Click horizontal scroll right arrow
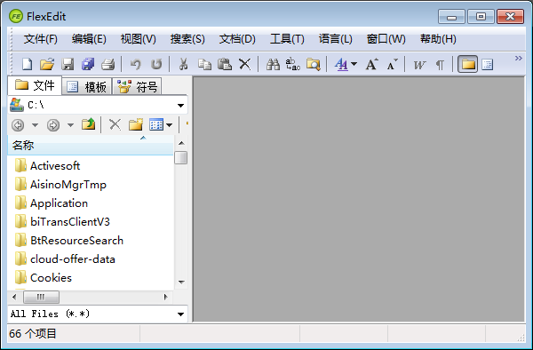The image size is (533, 350). click(x=166, y=297)
